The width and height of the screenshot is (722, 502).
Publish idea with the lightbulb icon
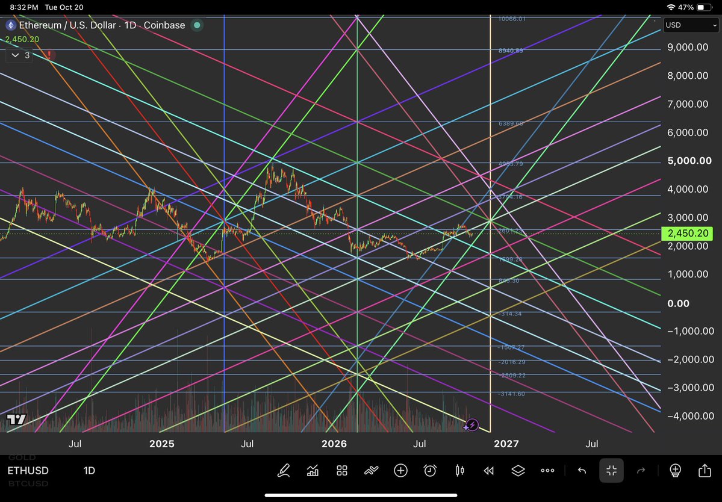point(675,470)
